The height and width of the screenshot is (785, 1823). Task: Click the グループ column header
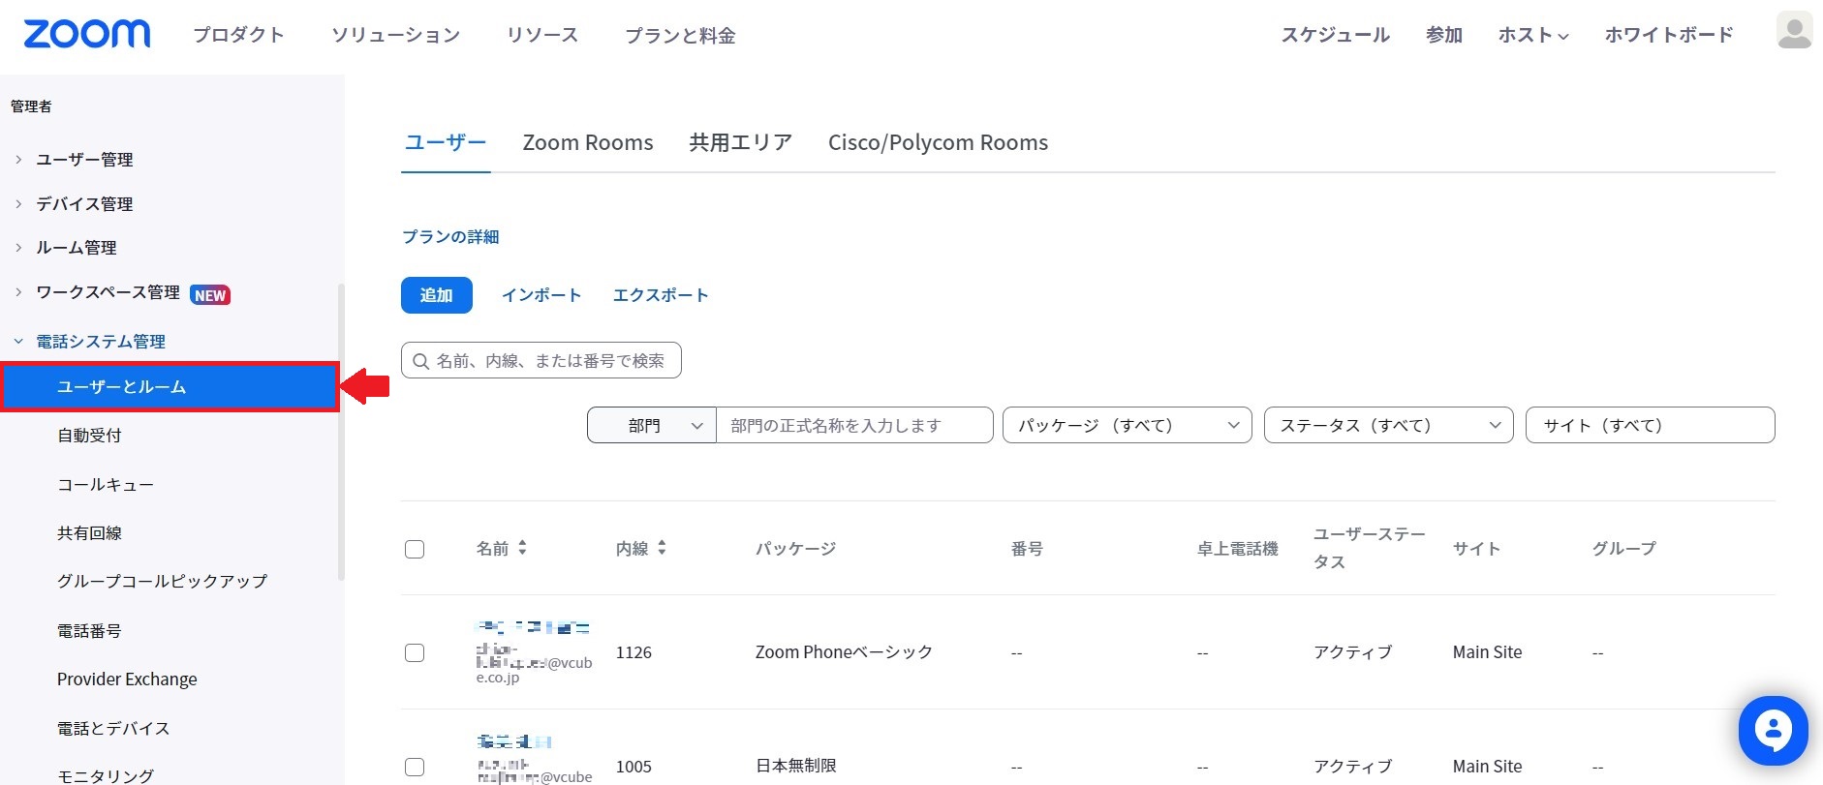pyautogui.click(x=1623, y=549)
